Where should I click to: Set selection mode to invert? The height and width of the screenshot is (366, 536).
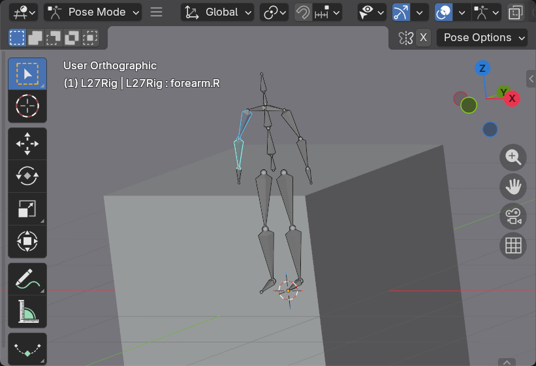[72, 38]
